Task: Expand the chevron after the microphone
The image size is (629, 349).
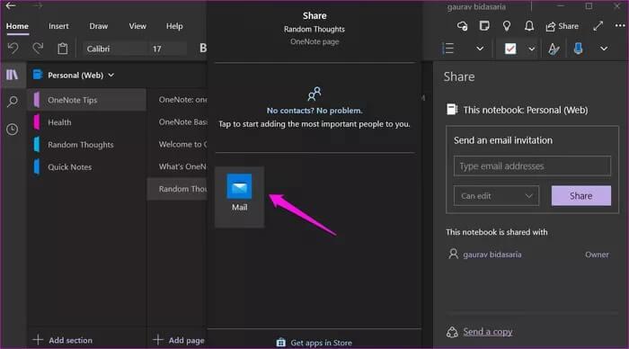Action: [604, 49]
